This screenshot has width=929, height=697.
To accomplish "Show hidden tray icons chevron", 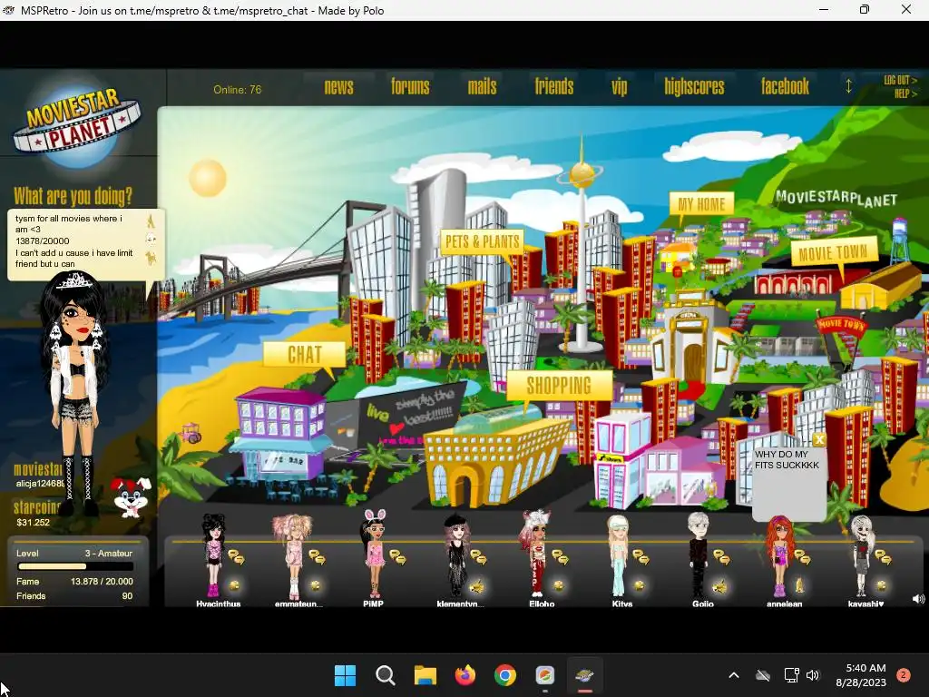I will (x=733, y=675).
